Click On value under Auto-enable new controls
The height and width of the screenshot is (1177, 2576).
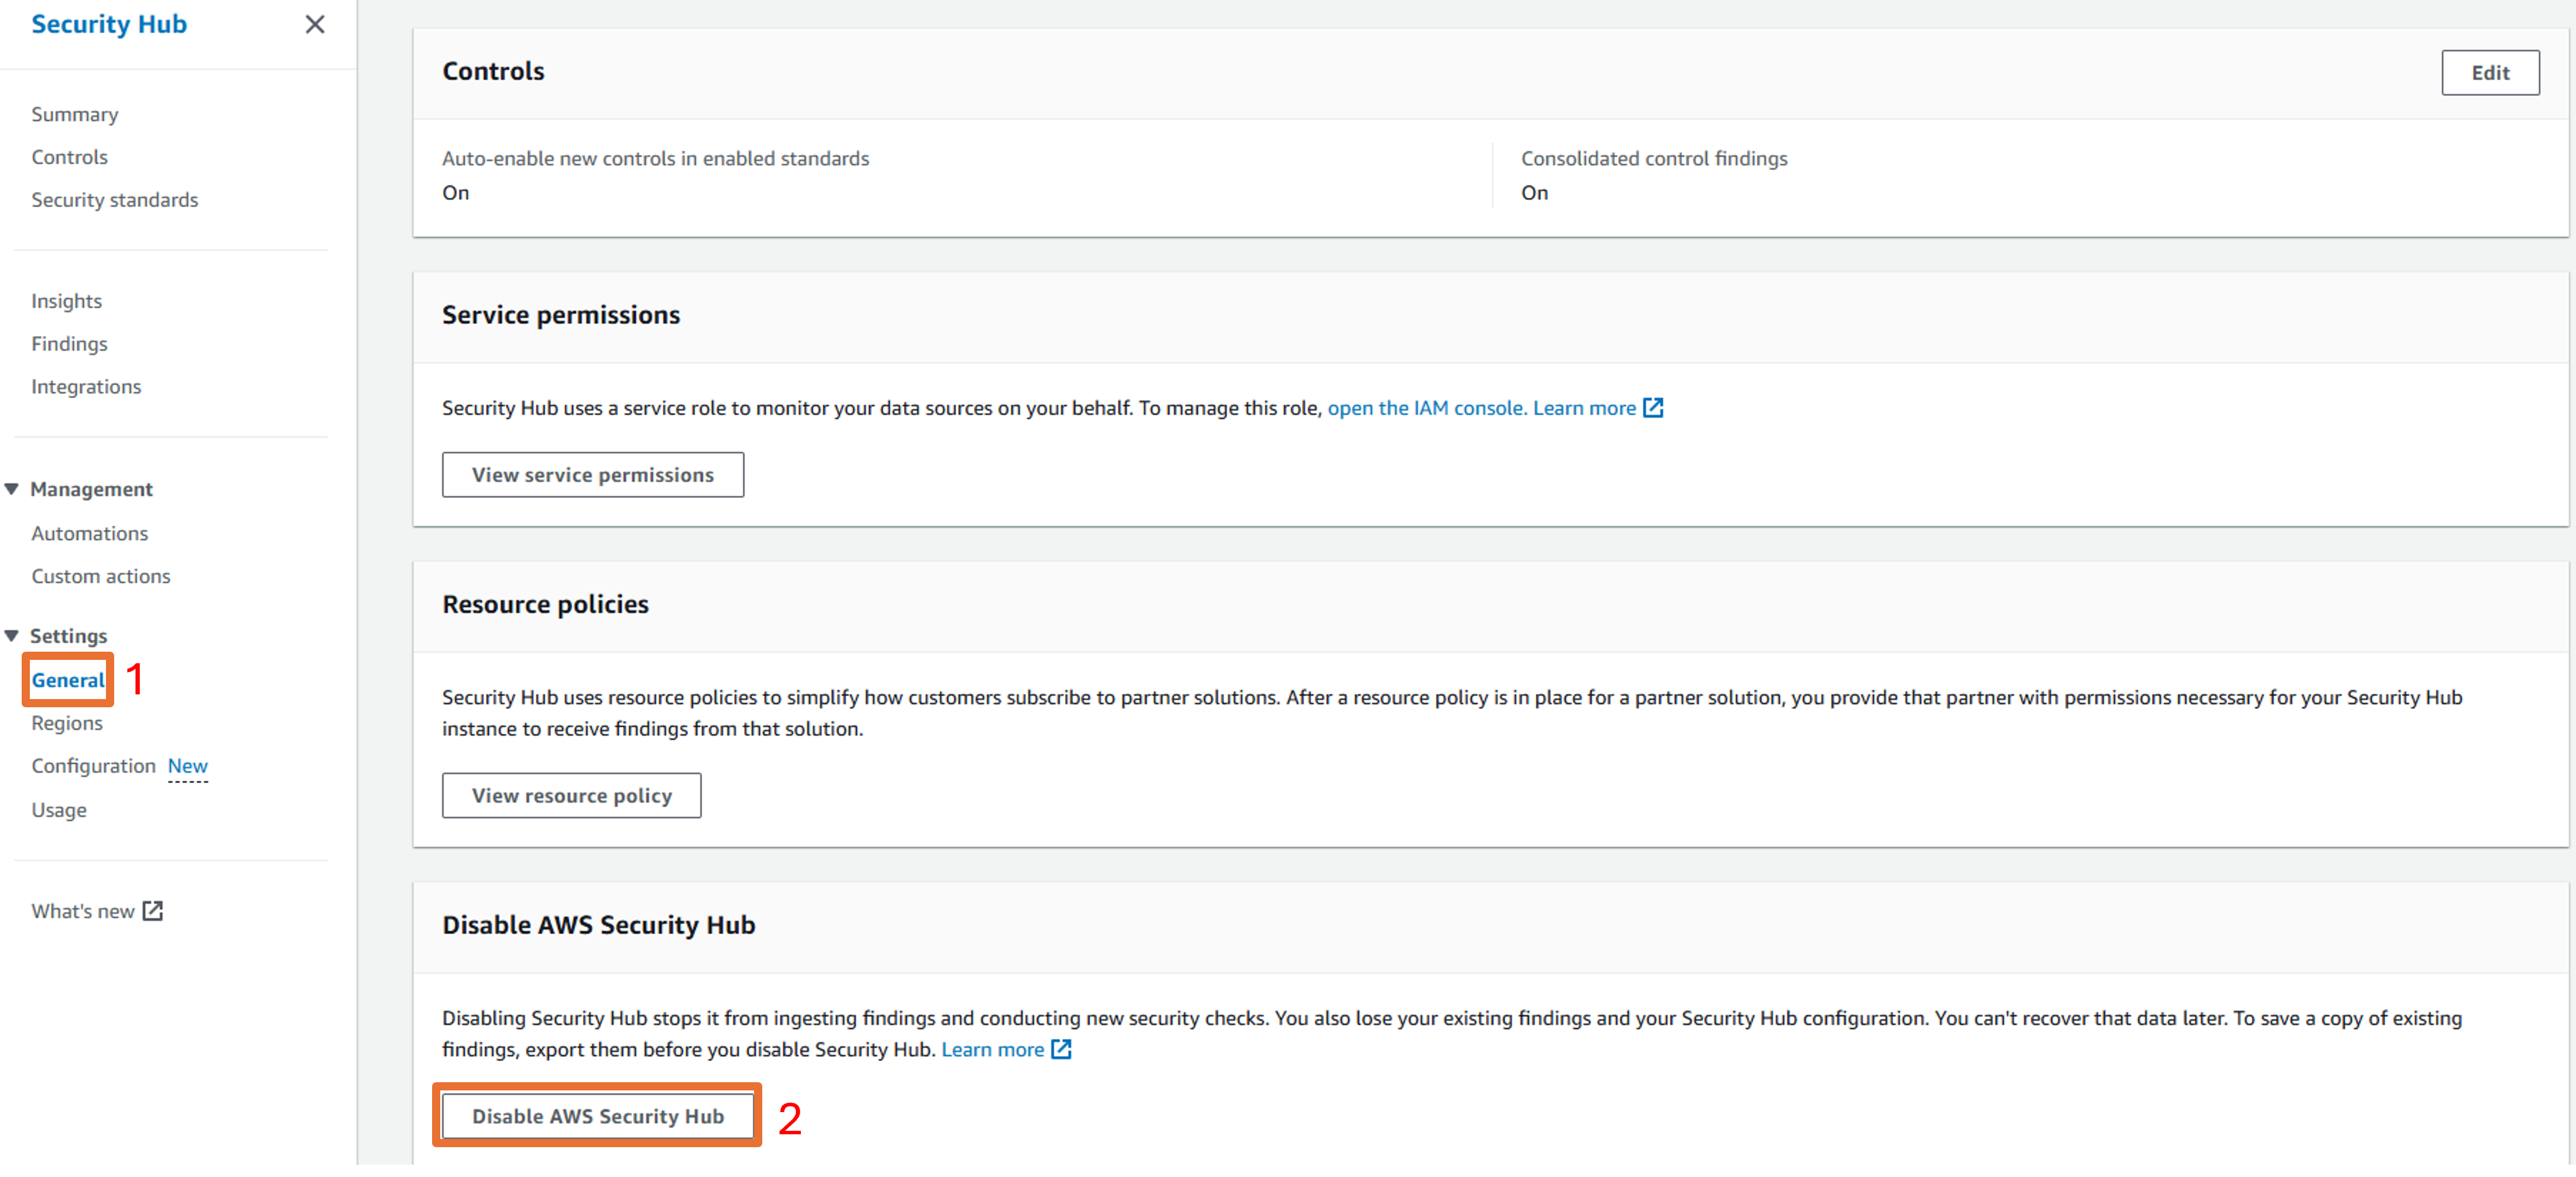coord(456,193)
